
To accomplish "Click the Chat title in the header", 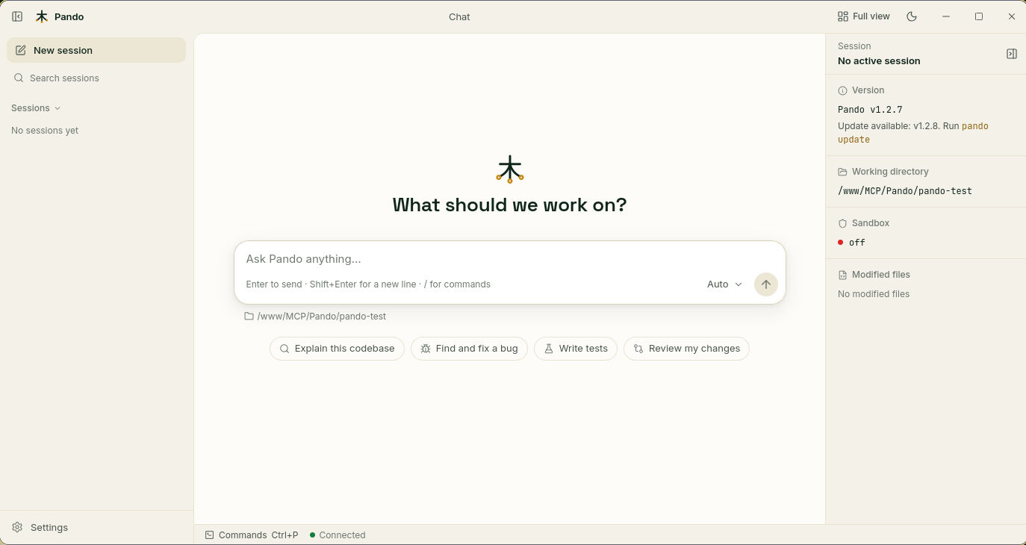I will click(459, 16).
